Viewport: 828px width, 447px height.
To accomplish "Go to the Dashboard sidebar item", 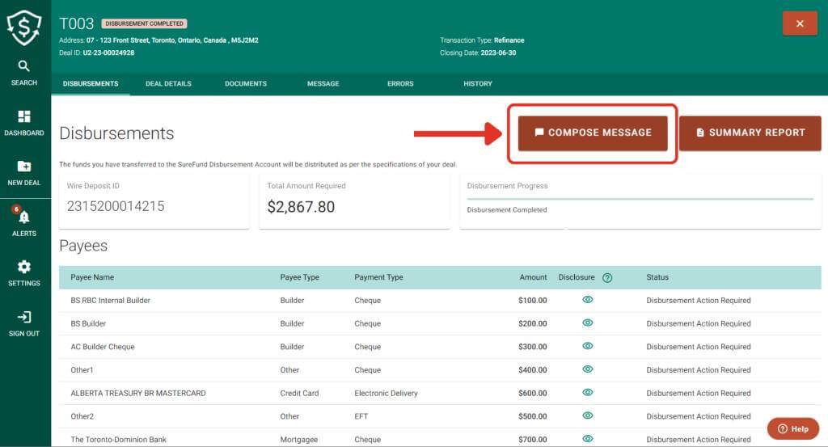I will 23,123.
